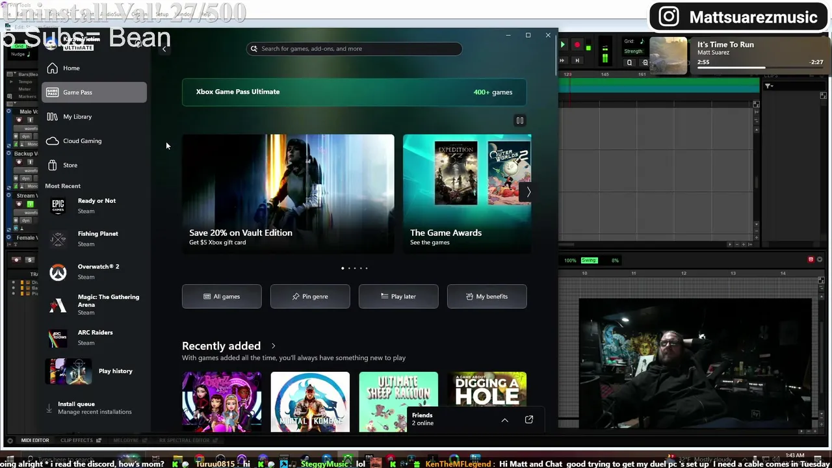
Task: Open the Bratz game tile
Action: point(222,402)
